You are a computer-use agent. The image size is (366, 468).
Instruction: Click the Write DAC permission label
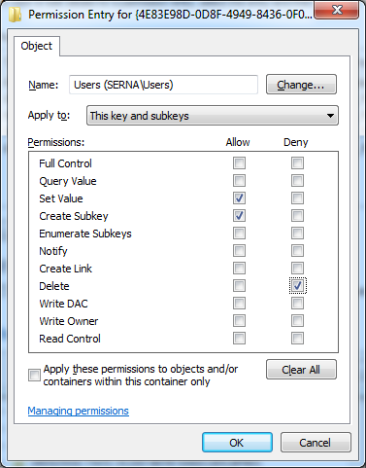63,304
